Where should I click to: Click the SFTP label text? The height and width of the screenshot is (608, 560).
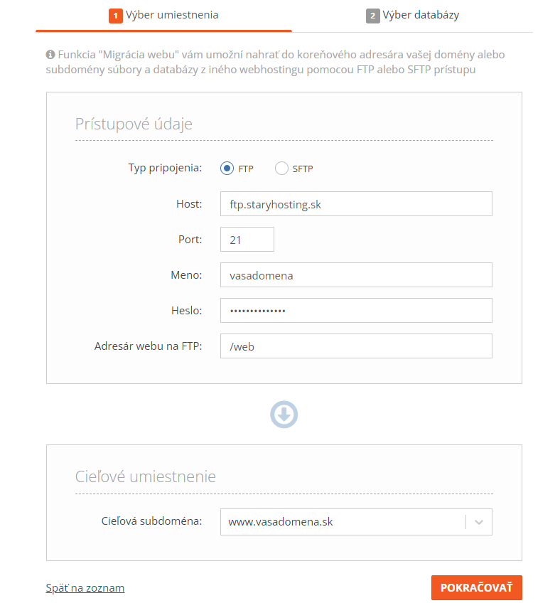(x=303, y=169)
